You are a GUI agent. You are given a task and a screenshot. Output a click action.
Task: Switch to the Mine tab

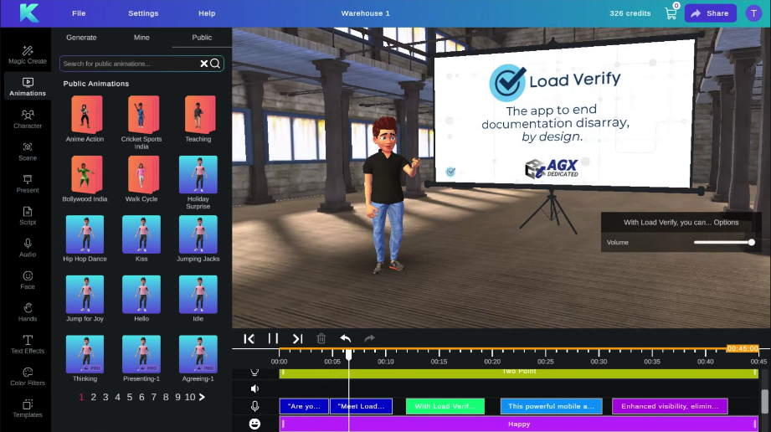click(x=141, y=38)
